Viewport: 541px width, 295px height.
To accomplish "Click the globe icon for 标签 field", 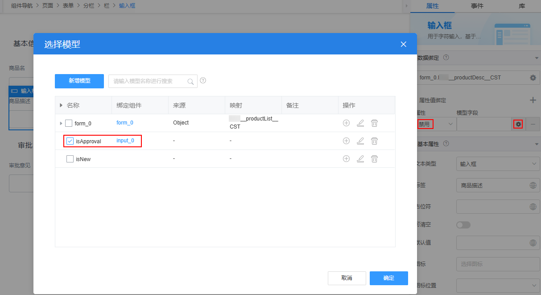I will pyautogui.click(x=533, y=185).
